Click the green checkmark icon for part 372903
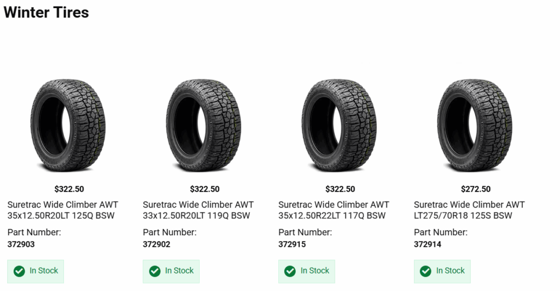560x291 pixels. pos(19,271)
